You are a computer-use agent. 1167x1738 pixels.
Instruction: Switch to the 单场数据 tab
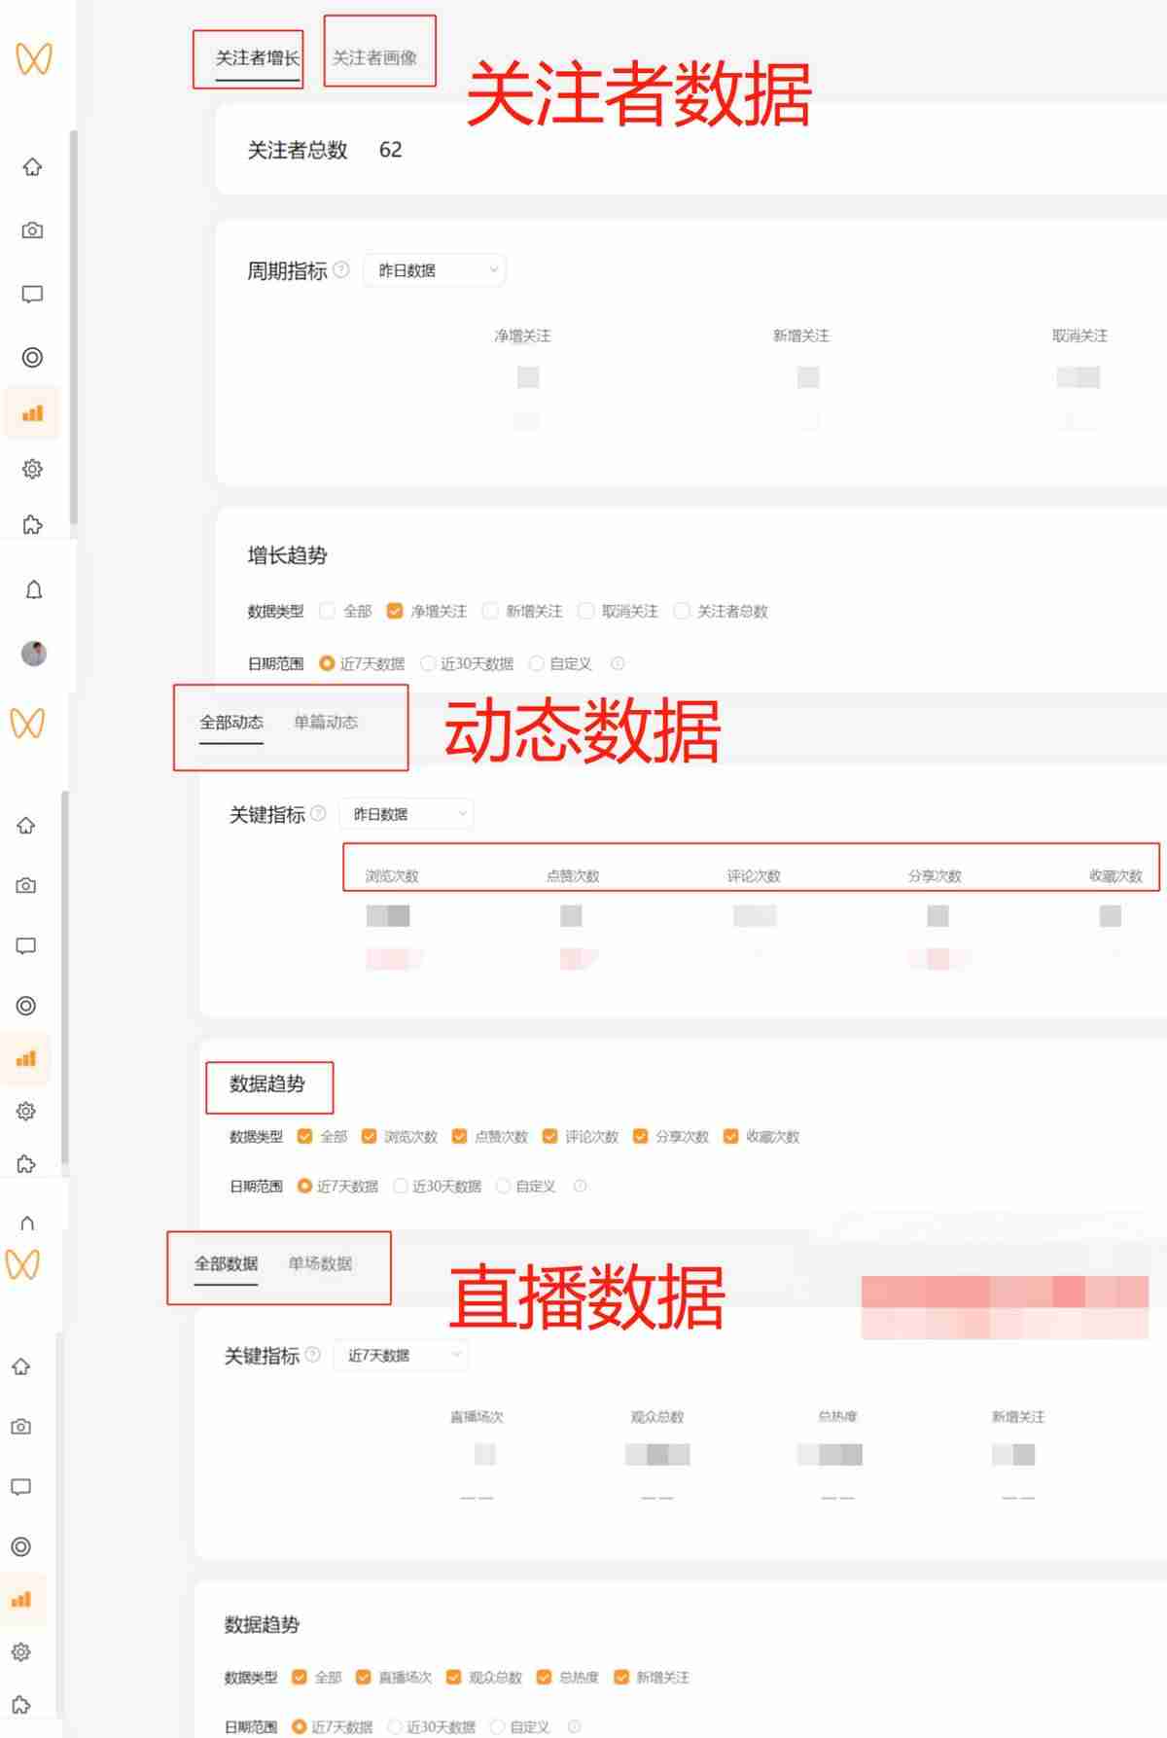(x=320, y=1263)
